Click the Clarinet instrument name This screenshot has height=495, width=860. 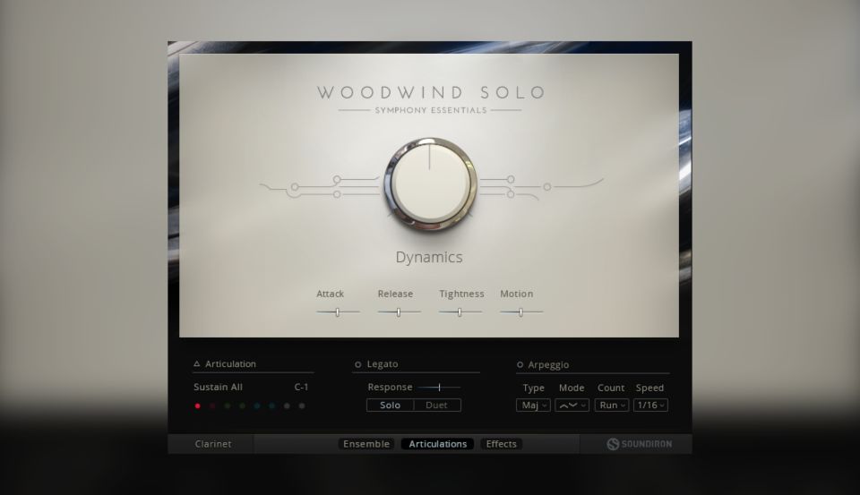pyautogui.click(x=213, y=444)
